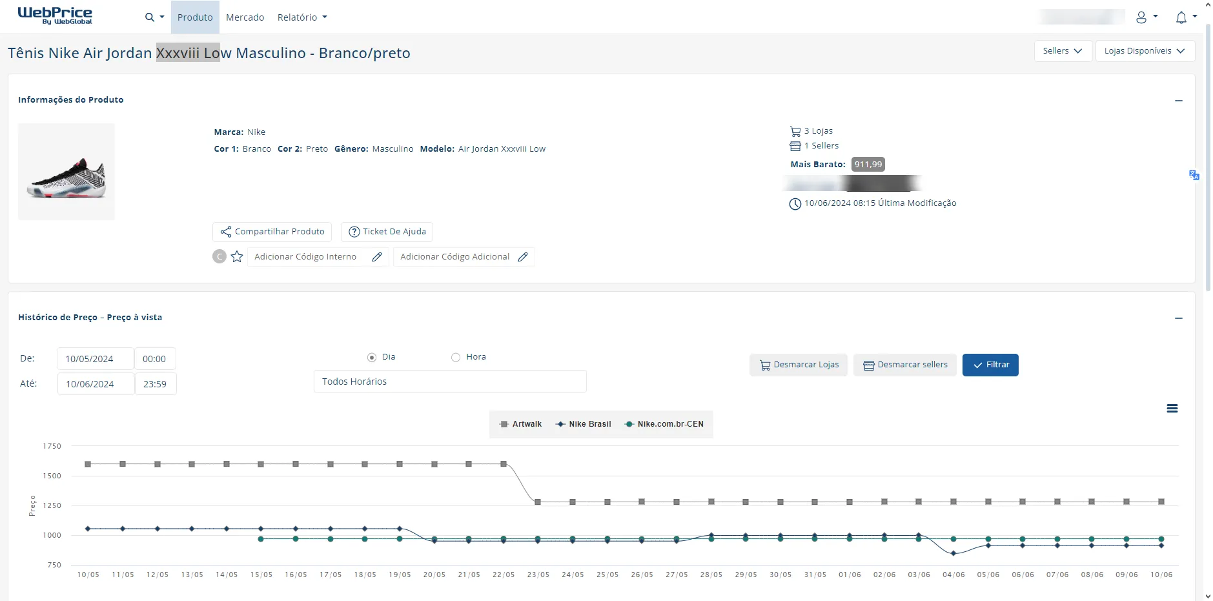This screenshot has height=601, width=1213.
Task: Go to the Mercado tab
Action: tap(245, 17)
